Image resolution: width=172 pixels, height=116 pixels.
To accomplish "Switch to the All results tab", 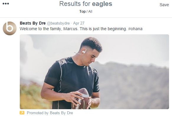I will pos(90,12).
